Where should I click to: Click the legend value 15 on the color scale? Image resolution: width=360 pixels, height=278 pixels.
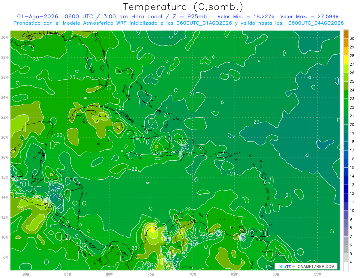click(352, 167)
